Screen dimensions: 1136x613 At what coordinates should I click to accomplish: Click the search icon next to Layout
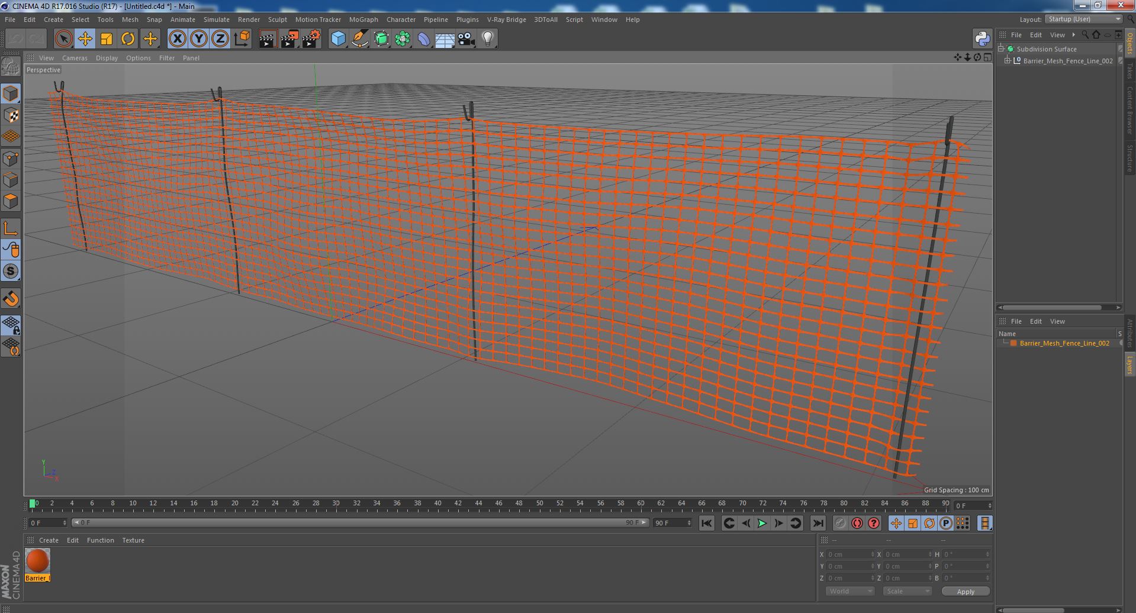click(x=1130, y=19)
